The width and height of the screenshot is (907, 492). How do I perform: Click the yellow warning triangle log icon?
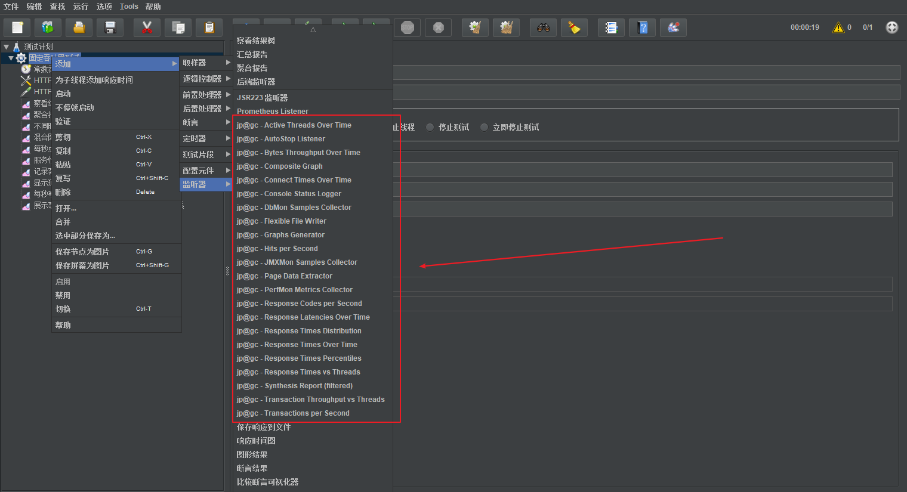pos(838,27)
